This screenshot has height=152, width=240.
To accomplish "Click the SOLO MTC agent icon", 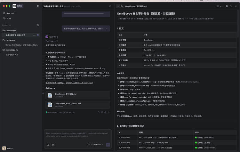I will pos(47,37).
